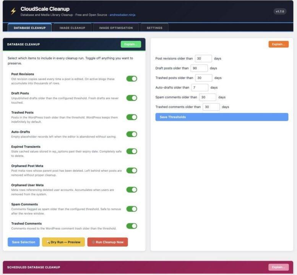The width and height of the screenshot is (297, 275).
Task: Click the green Explain button
Action: [131, 44]
